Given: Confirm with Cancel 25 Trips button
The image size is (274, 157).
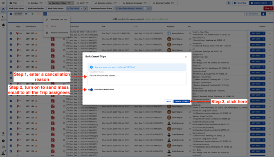Looking at the screenshot, I should pyautogui.click(x=182, y=101).
